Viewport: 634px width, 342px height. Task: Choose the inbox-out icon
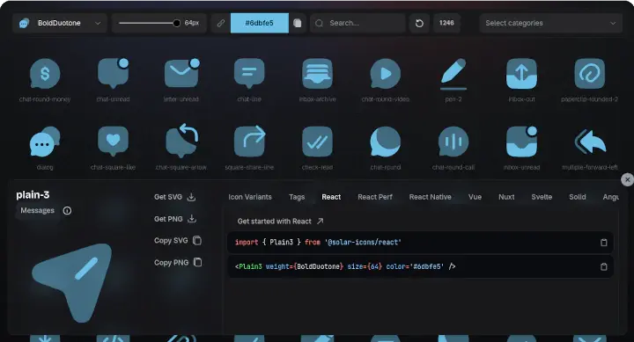521,74
